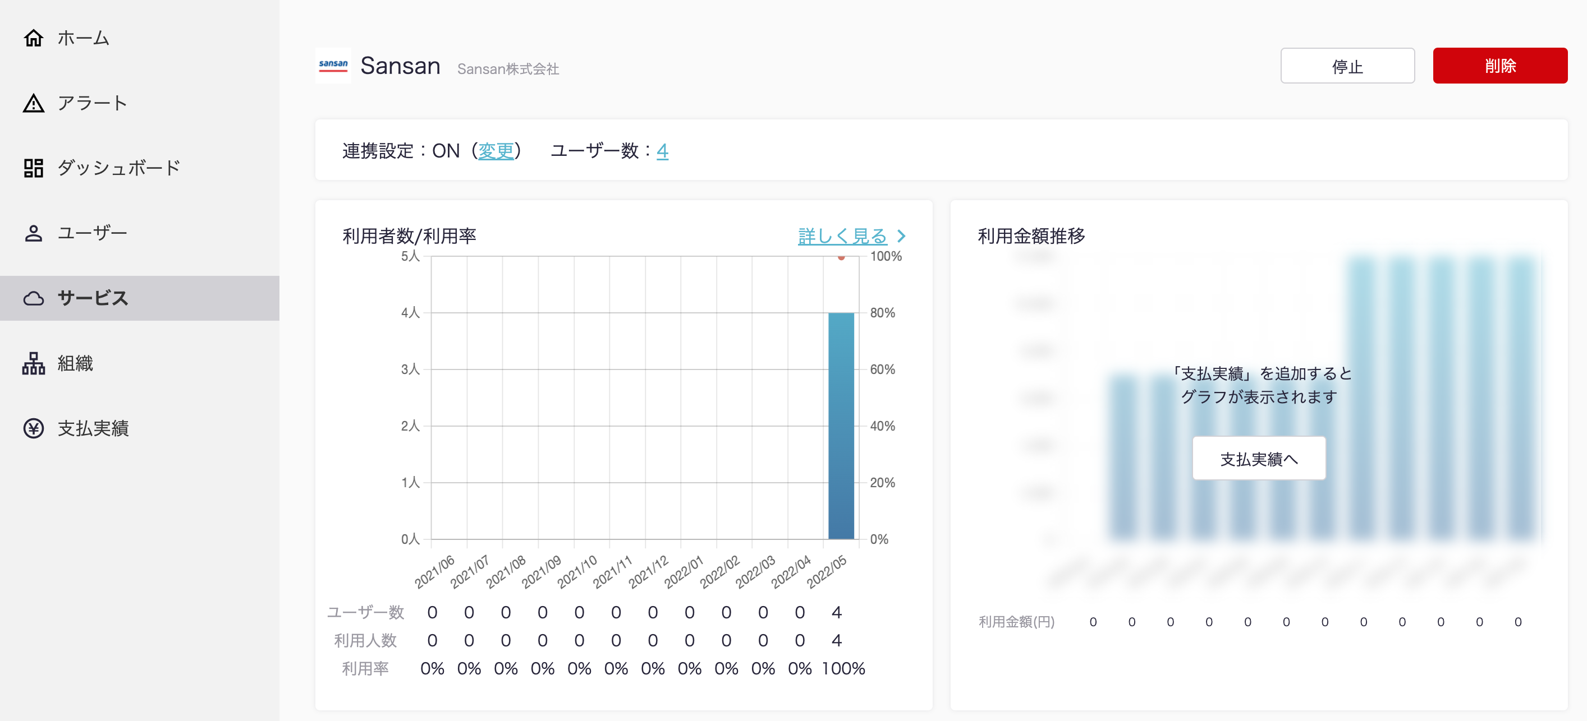Open the ダッシュボード menu item
Screen dimensions: 1587x721
pyautogui.click(x=118, y=168)
